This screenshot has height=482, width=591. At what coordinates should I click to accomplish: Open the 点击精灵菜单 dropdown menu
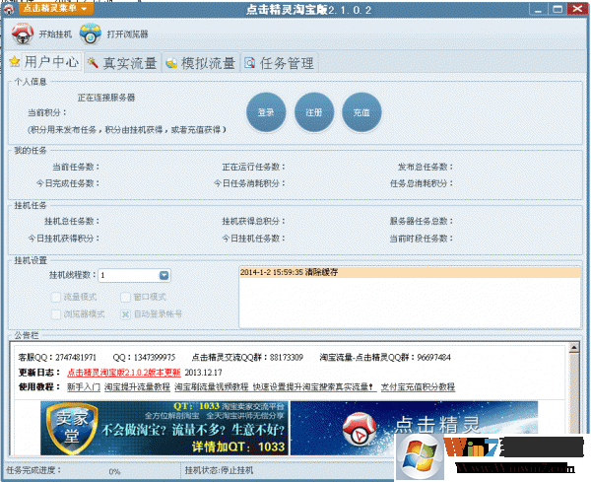pyautogui.click(x=50, y=8)
